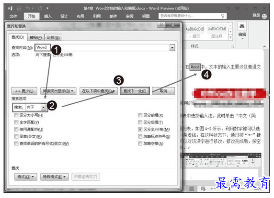Click the web layout view icon in status bar
This screenshot has width=274, height=198.
click(203, 188)
